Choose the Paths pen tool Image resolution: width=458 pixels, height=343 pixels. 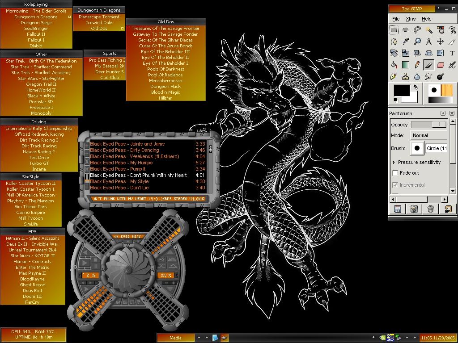point(394,42)
